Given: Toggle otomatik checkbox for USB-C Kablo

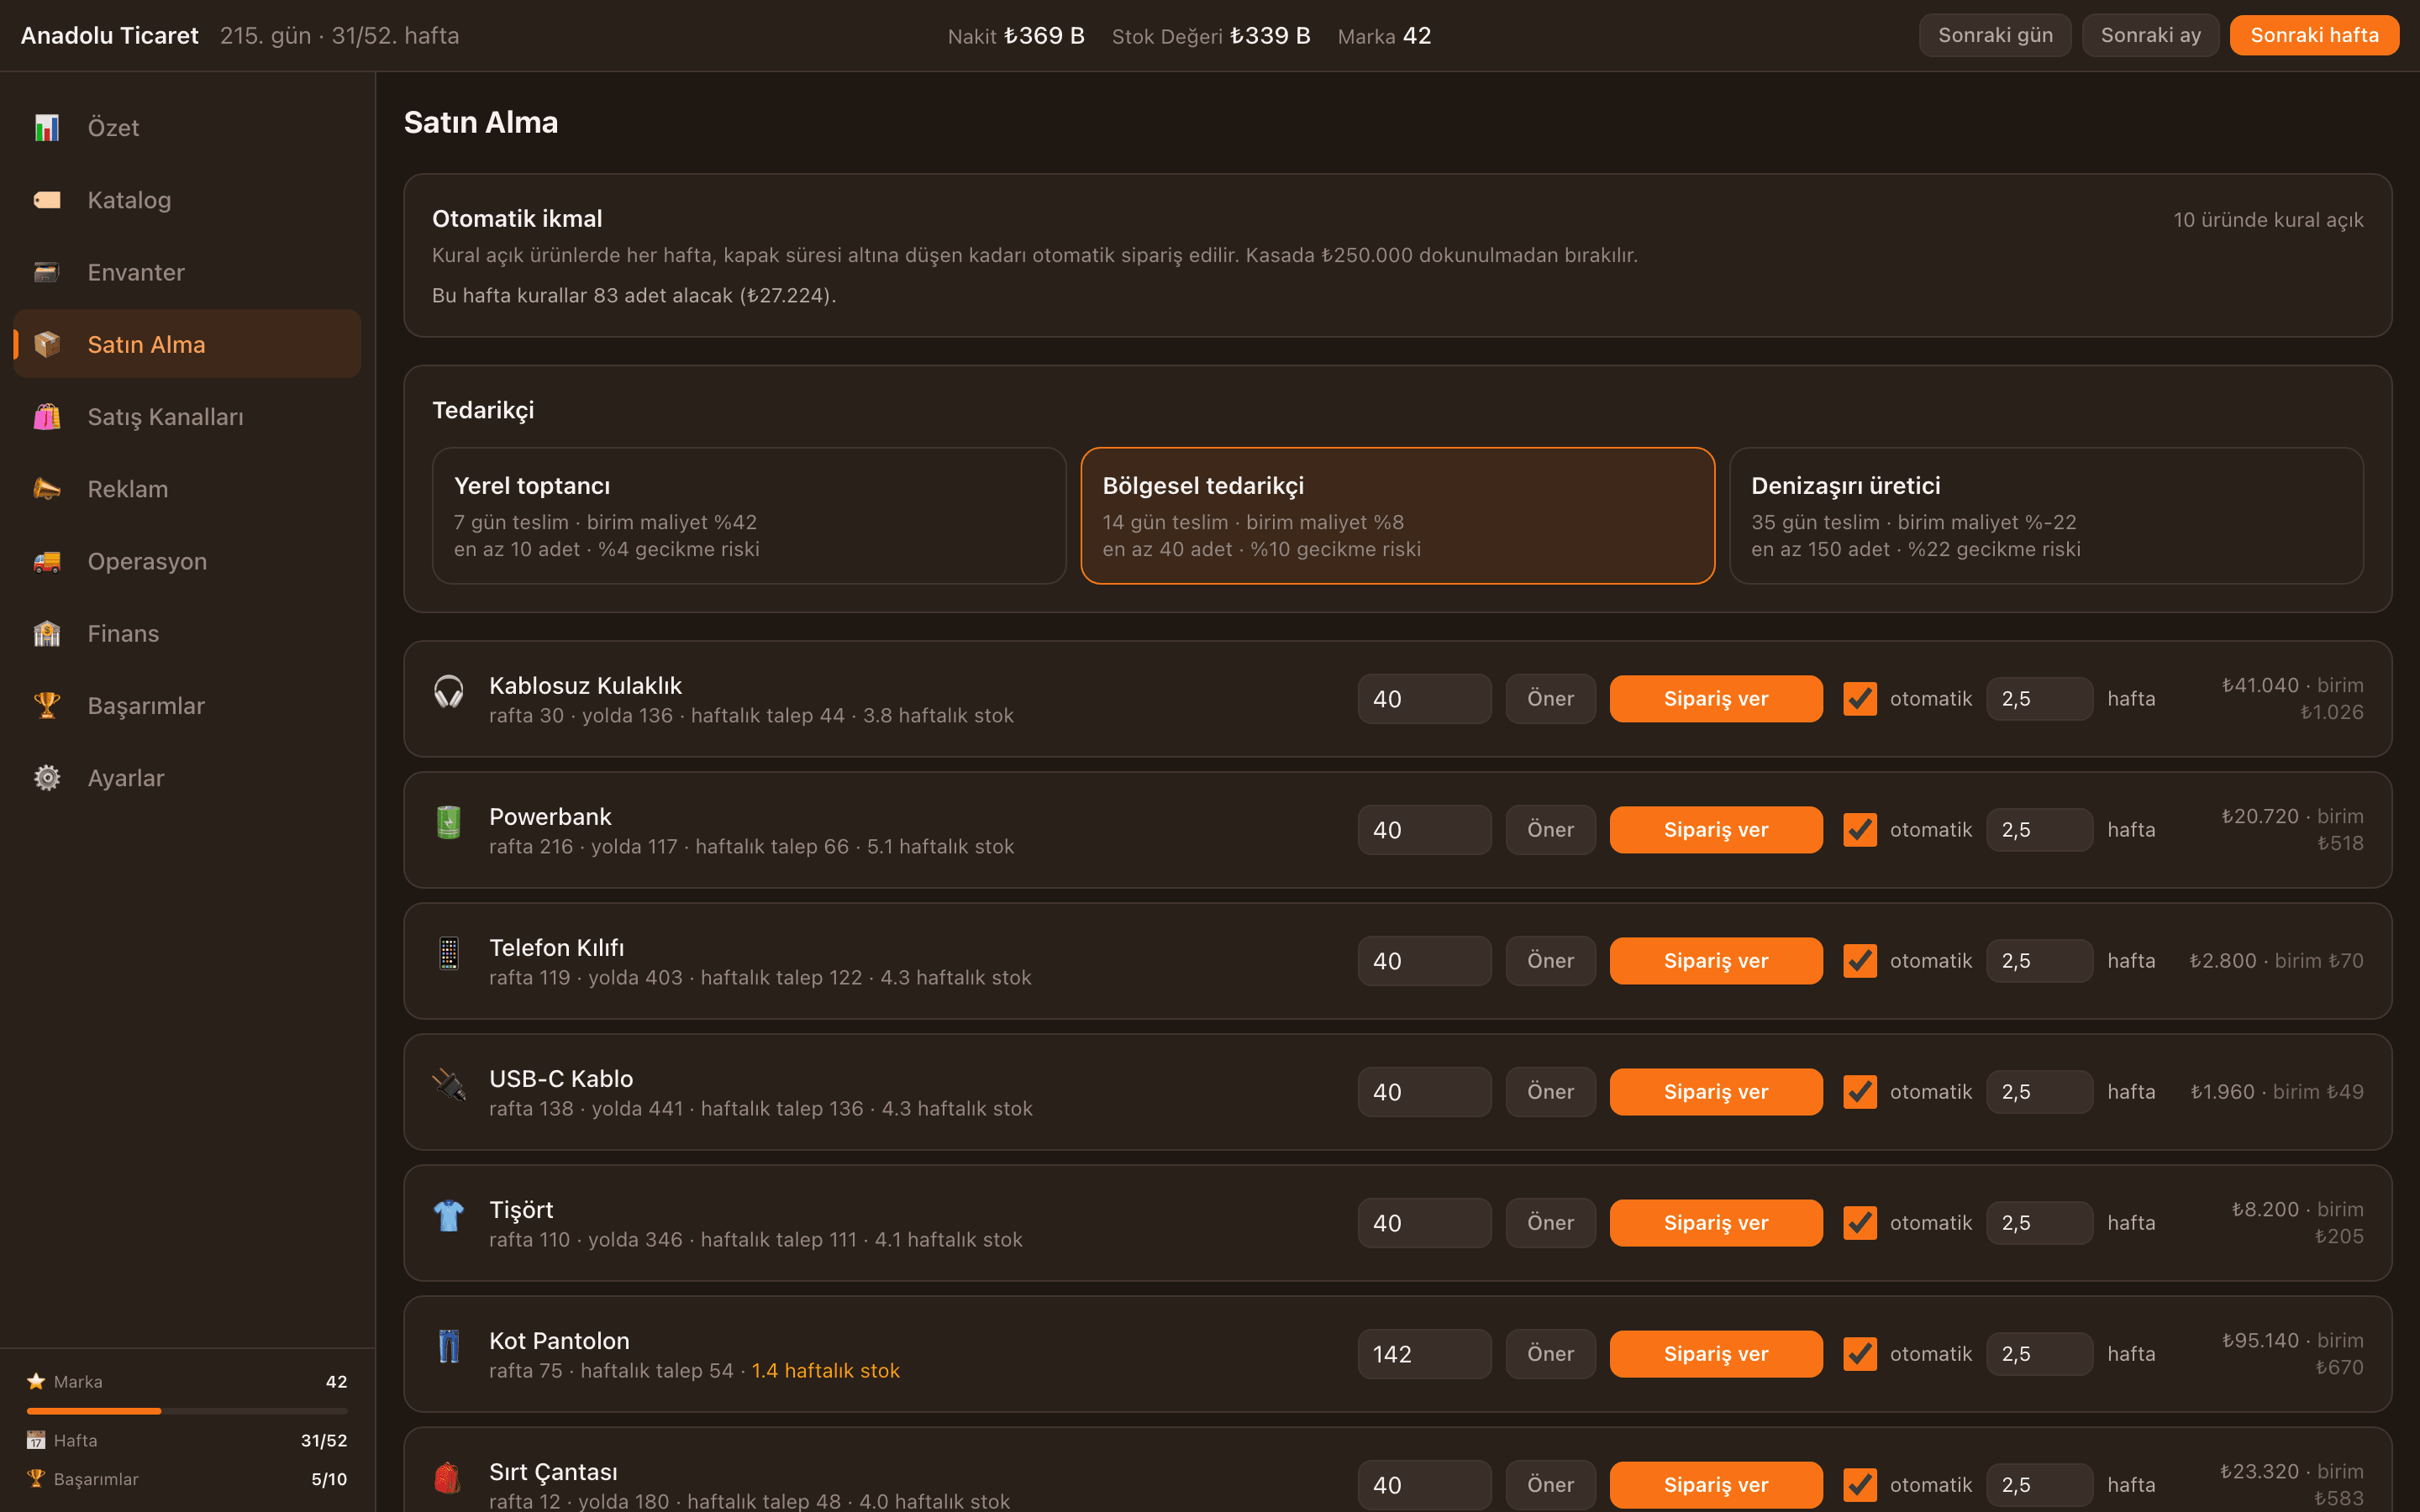Looking at the screenshot, I should (x=1860, y=1092).
